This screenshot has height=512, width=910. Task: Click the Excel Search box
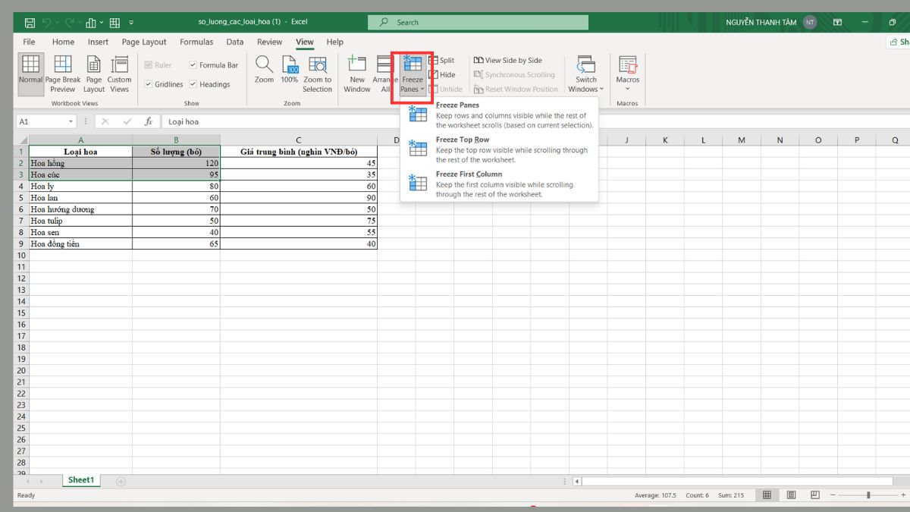tap(478, 23)
